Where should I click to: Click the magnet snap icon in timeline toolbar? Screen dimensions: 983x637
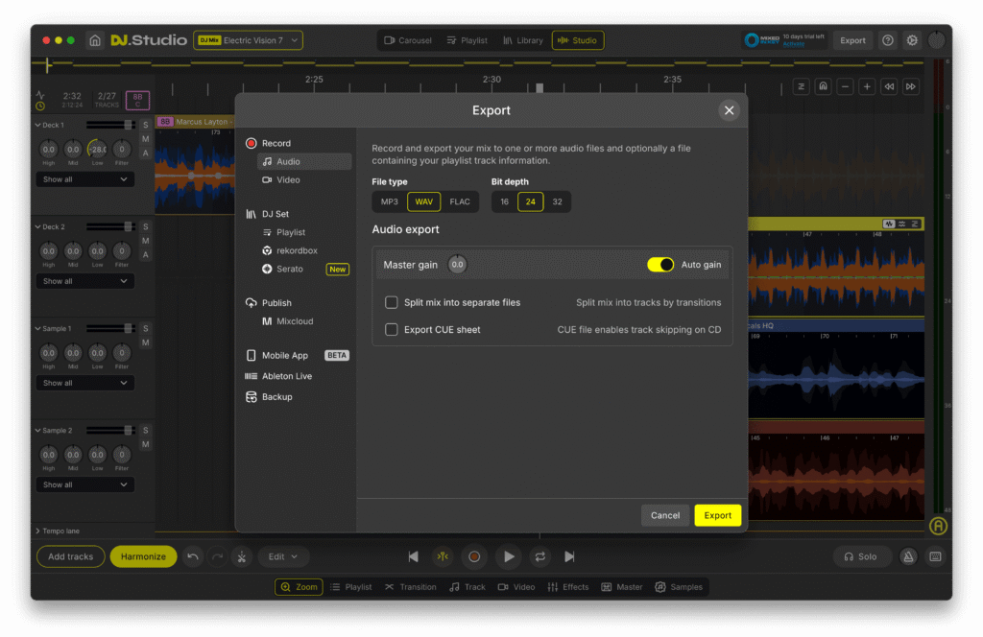point(823,86)
